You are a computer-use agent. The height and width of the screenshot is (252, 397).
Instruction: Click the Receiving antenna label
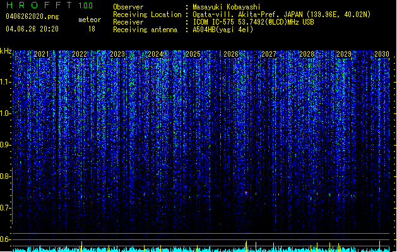[145, 30]
